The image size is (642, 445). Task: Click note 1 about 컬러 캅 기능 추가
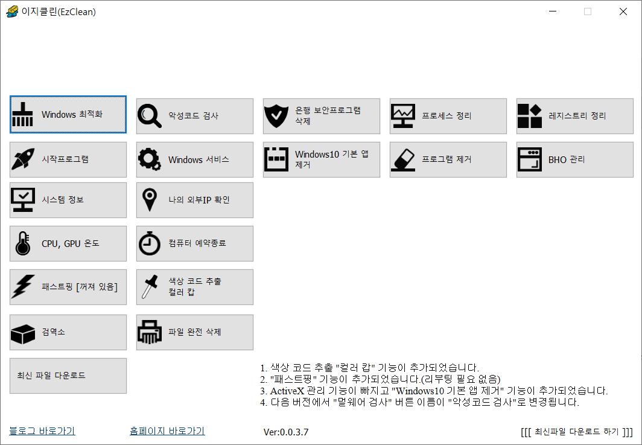369,368
